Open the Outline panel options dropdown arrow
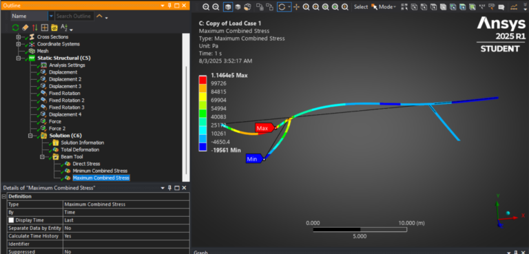 [x=163, y=6]
